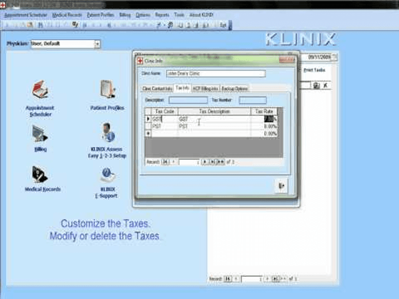Click the tasks navigator record number box
Viewport: 399px width, 299px height.
(x=252, y=279)
